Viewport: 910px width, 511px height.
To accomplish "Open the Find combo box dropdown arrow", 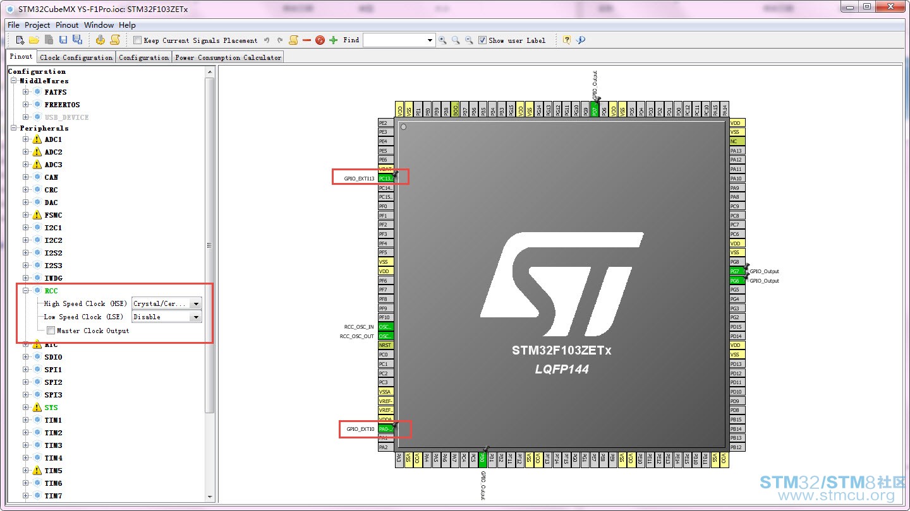I will click(x=430, y=40).
